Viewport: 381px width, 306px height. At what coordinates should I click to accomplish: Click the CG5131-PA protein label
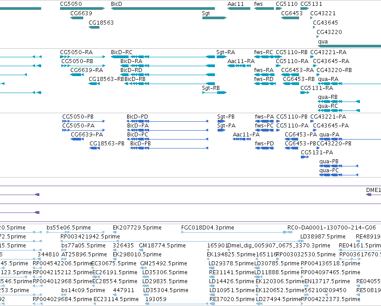[317, 153]
